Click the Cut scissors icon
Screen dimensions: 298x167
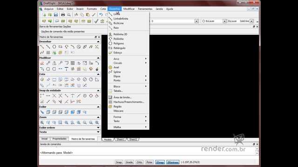coord(76,15)
